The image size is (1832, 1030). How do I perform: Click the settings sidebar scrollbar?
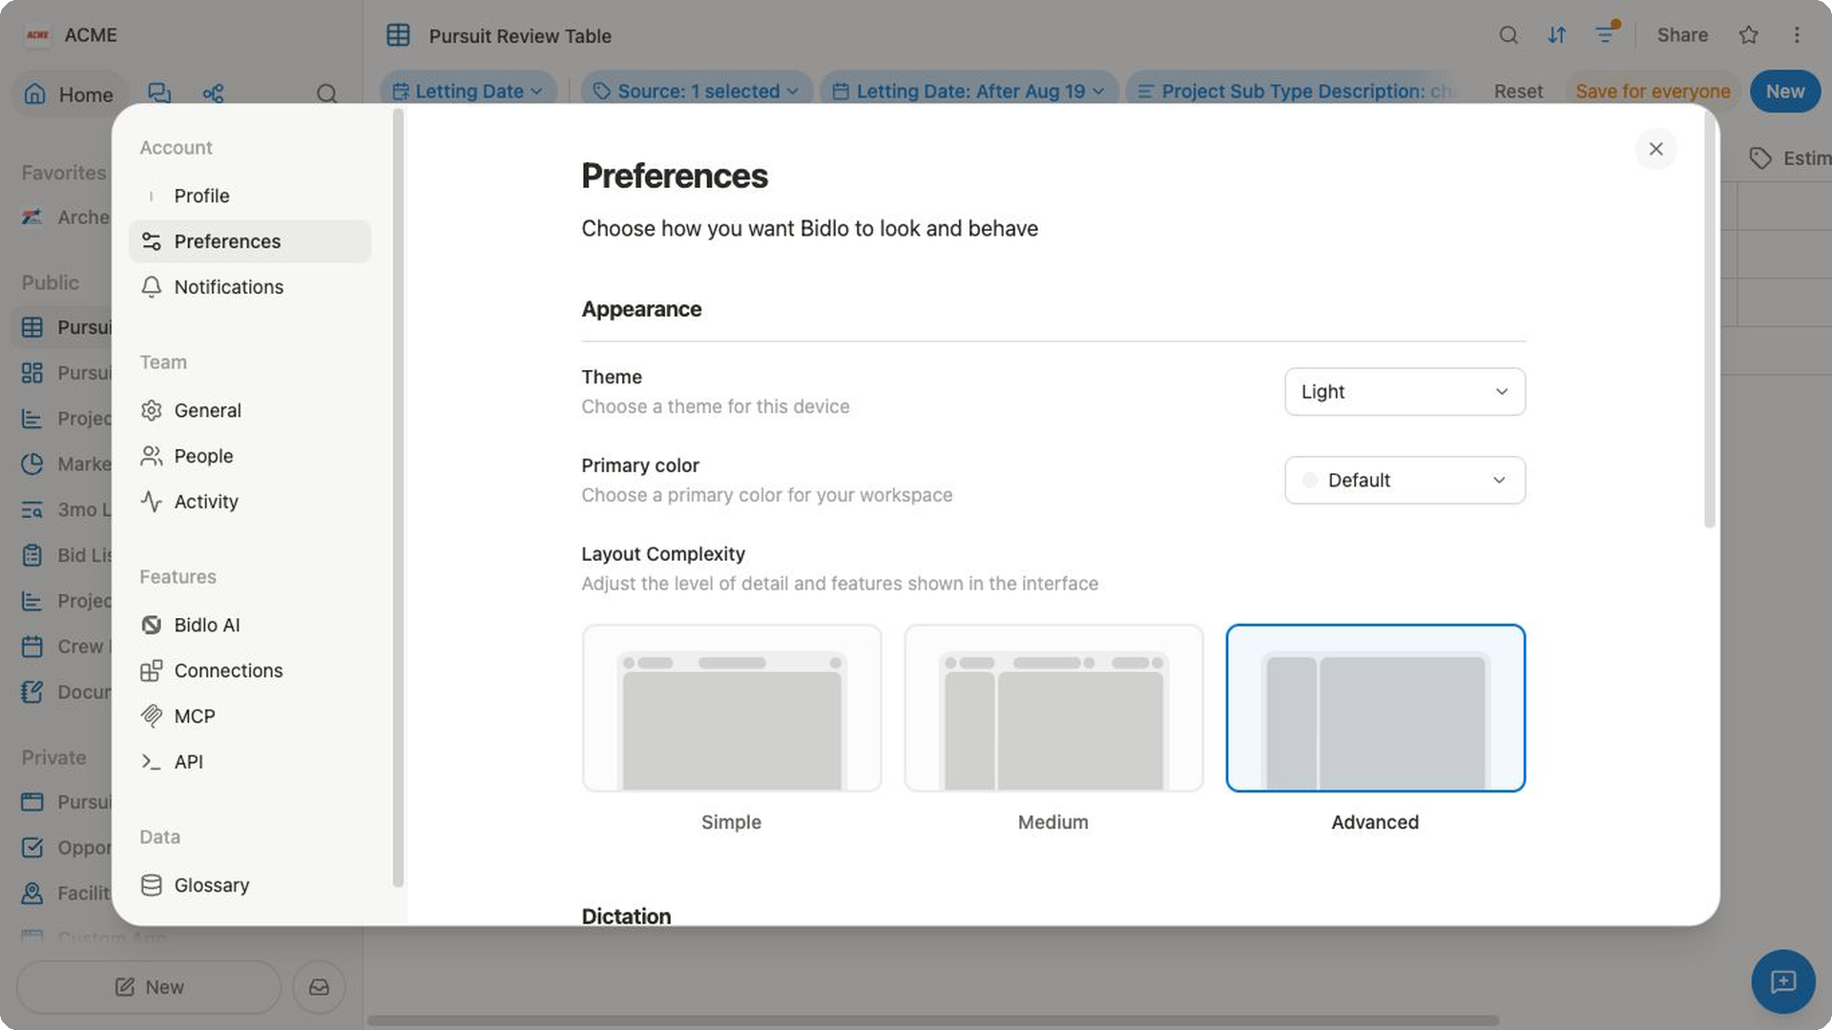click(398, 496)
